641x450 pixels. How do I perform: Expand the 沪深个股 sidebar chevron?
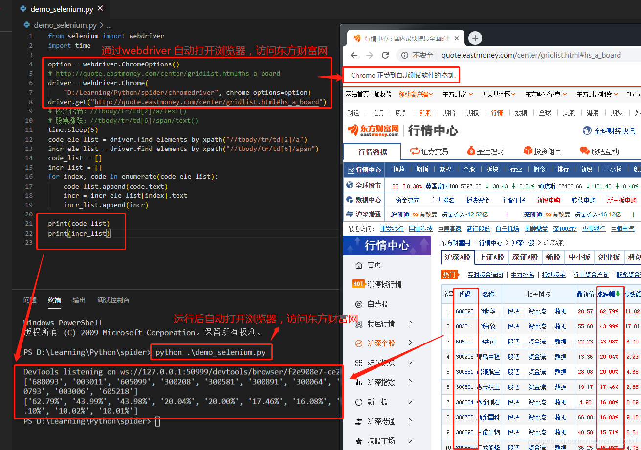(x=410, y=343)
